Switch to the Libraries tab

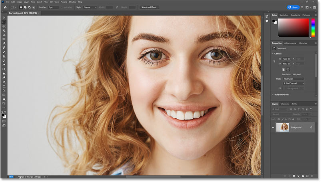[x=303, y=43]
